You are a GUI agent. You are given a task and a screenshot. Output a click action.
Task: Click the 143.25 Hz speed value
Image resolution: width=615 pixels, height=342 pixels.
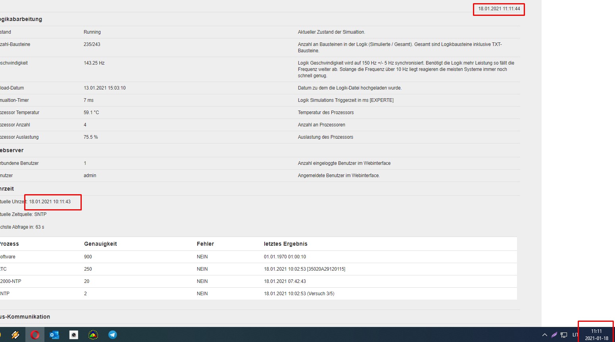pos(94,63)
